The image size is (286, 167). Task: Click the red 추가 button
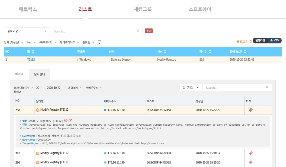149,31
